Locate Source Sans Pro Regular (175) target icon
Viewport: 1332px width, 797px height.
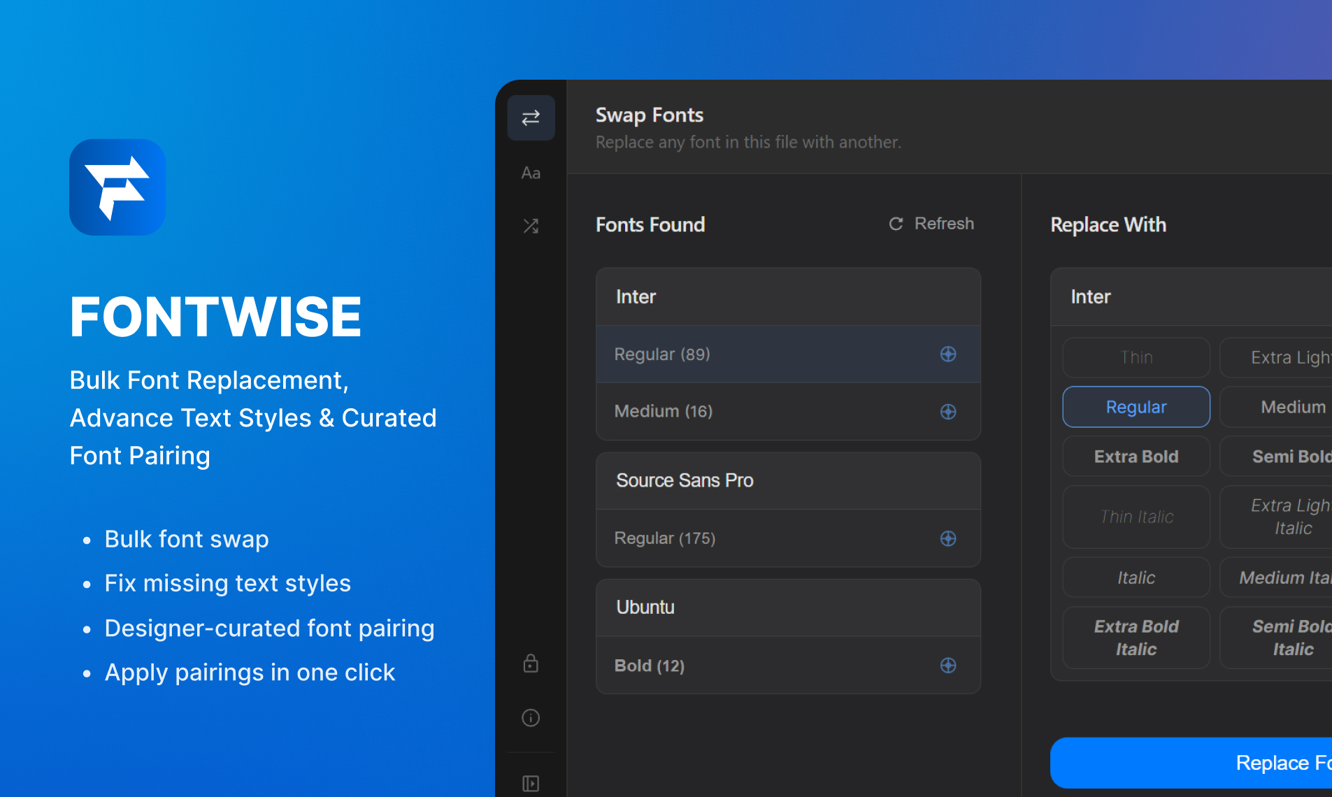pyautogui.click(x=948, y=538)
